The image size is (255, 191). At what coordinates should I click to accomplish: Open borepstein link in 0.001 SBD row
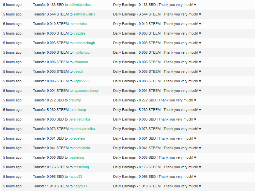(x=77, y=138)
